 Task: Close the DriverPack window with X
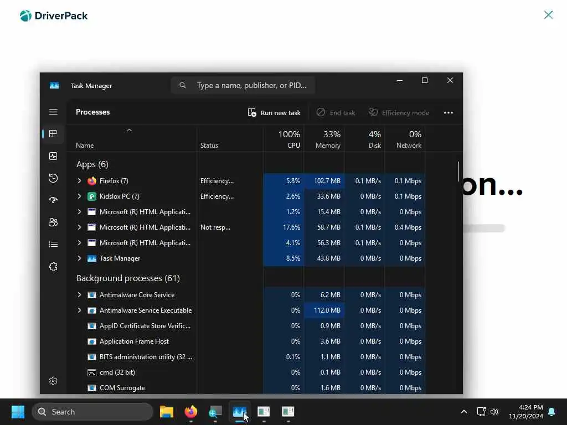point(549,15)
